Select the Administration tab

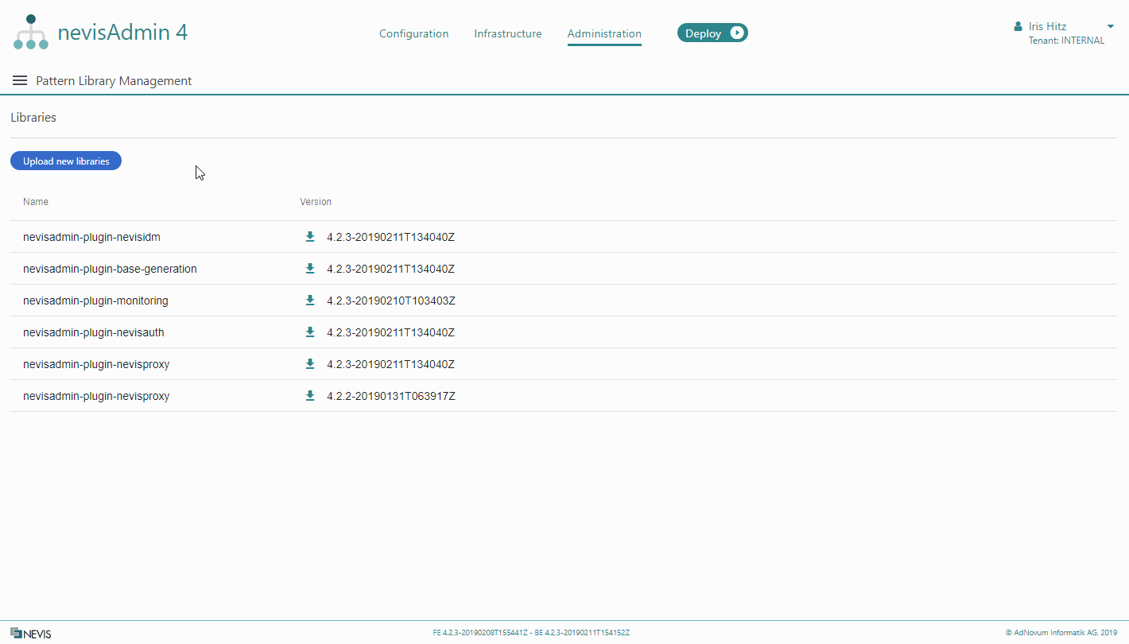coord(604,33)
